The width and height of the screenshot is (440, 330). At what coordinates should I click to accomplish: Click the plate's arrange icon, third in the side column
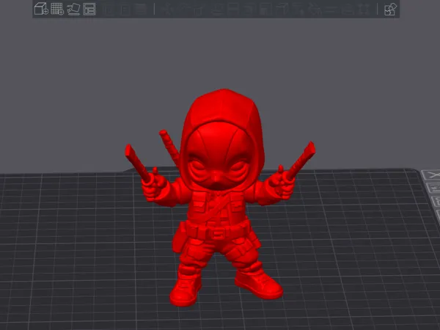[x=436, y=201]
